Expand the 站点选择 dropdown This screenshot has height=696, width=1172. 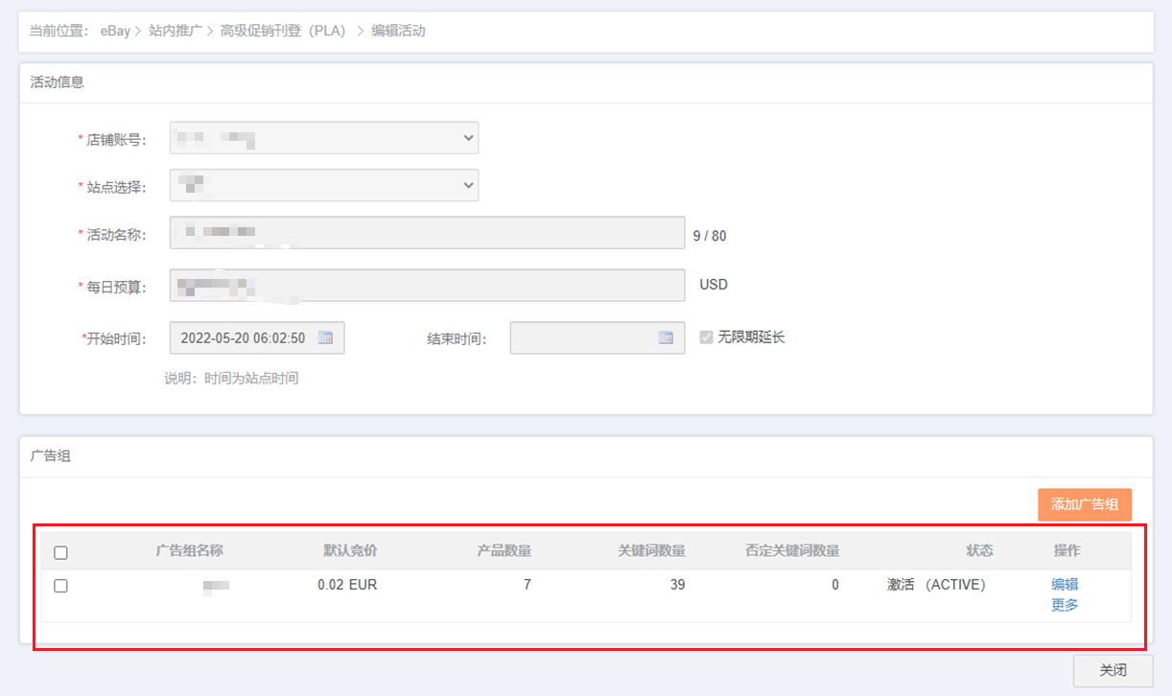(x=324, y=185)
